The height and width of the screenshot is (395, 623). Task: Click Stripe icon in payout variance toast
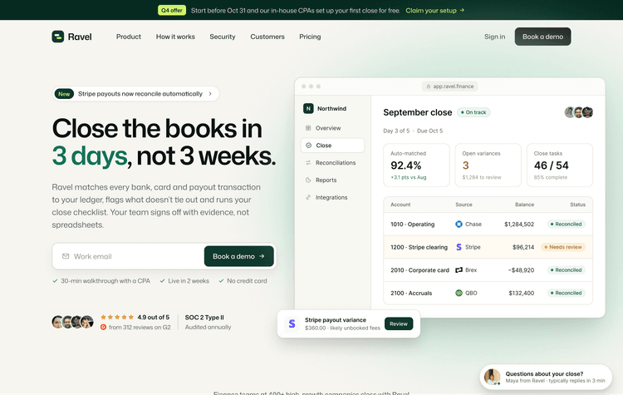click(292, 323)
